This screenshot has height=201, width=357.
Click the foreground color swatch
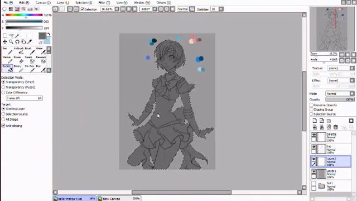(42, 36)
